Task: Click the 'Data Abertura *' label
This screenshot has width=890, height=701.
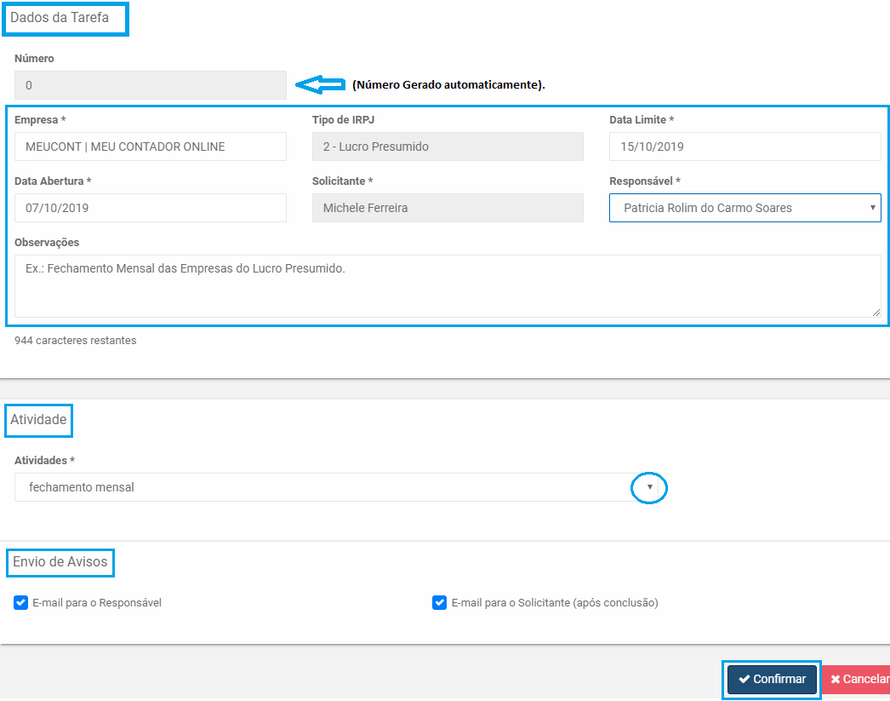Action: click(x=53, y=181)
